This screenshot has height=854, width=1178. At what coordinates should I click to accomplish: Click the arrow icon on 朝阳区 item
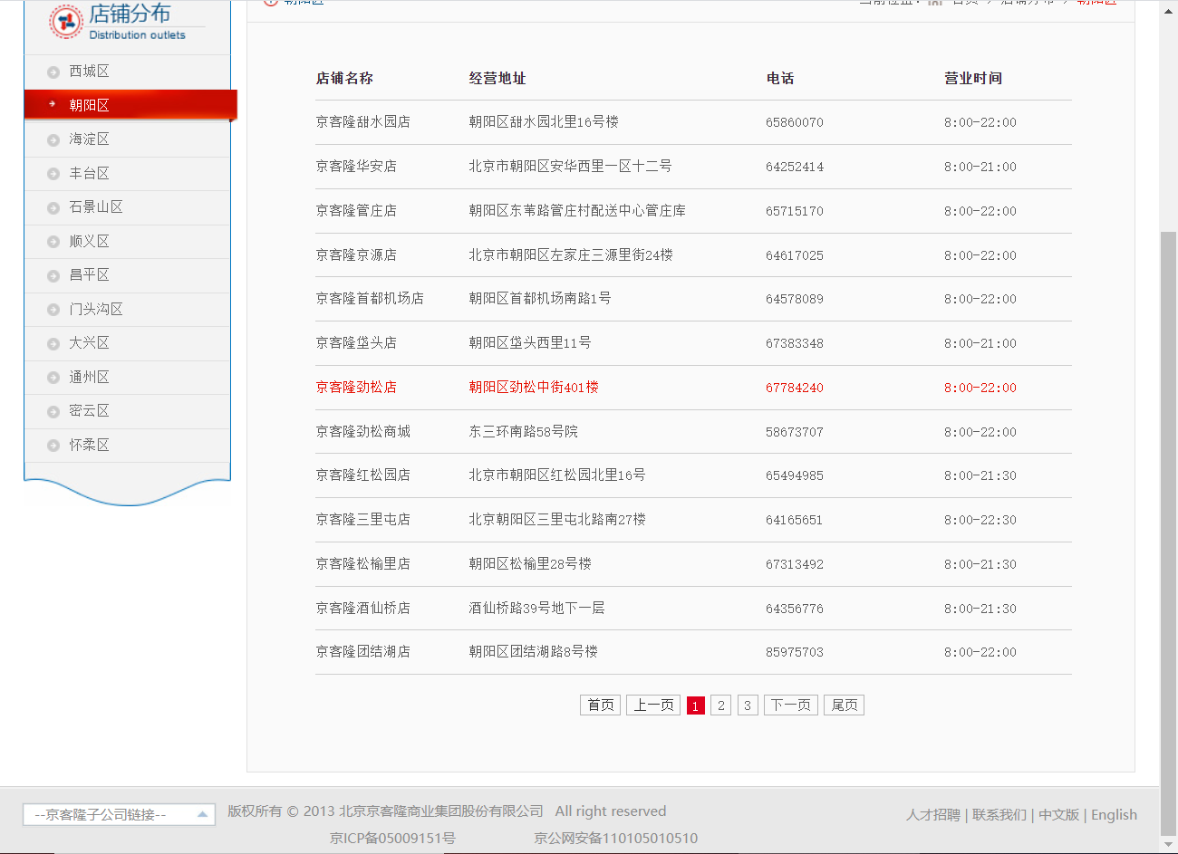click(52, 104)
